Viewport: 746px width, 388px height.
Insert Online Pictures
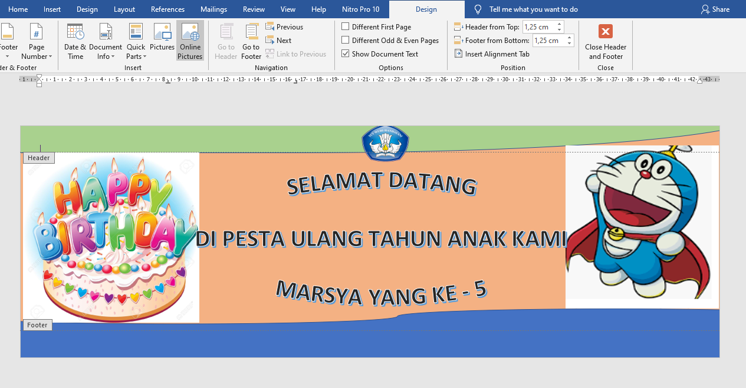pyautogui.click(x=190, y=41)
